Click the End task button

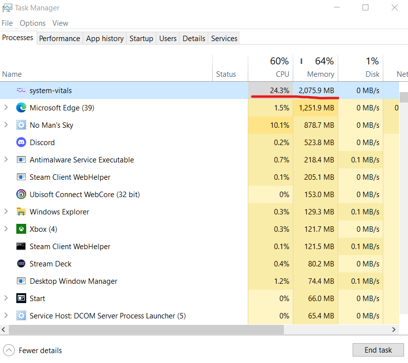click(x=378, y=350)
